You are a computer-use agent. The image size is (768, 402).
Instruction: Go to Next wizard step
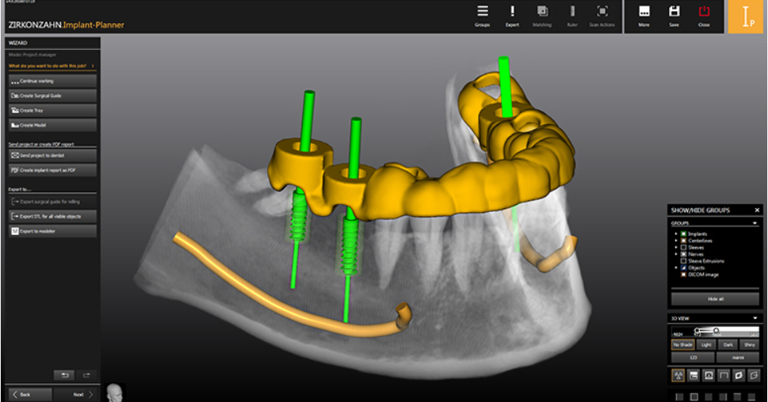[75, 394]
